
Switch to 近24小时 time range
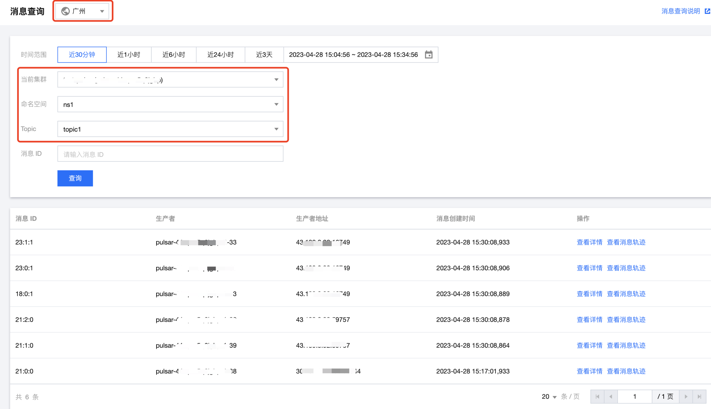(x=220, y=54)
